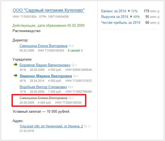Open founder Ляшенко Марина Викторовна link
Viewport: 165px width, 141px height.
point(46,76)
